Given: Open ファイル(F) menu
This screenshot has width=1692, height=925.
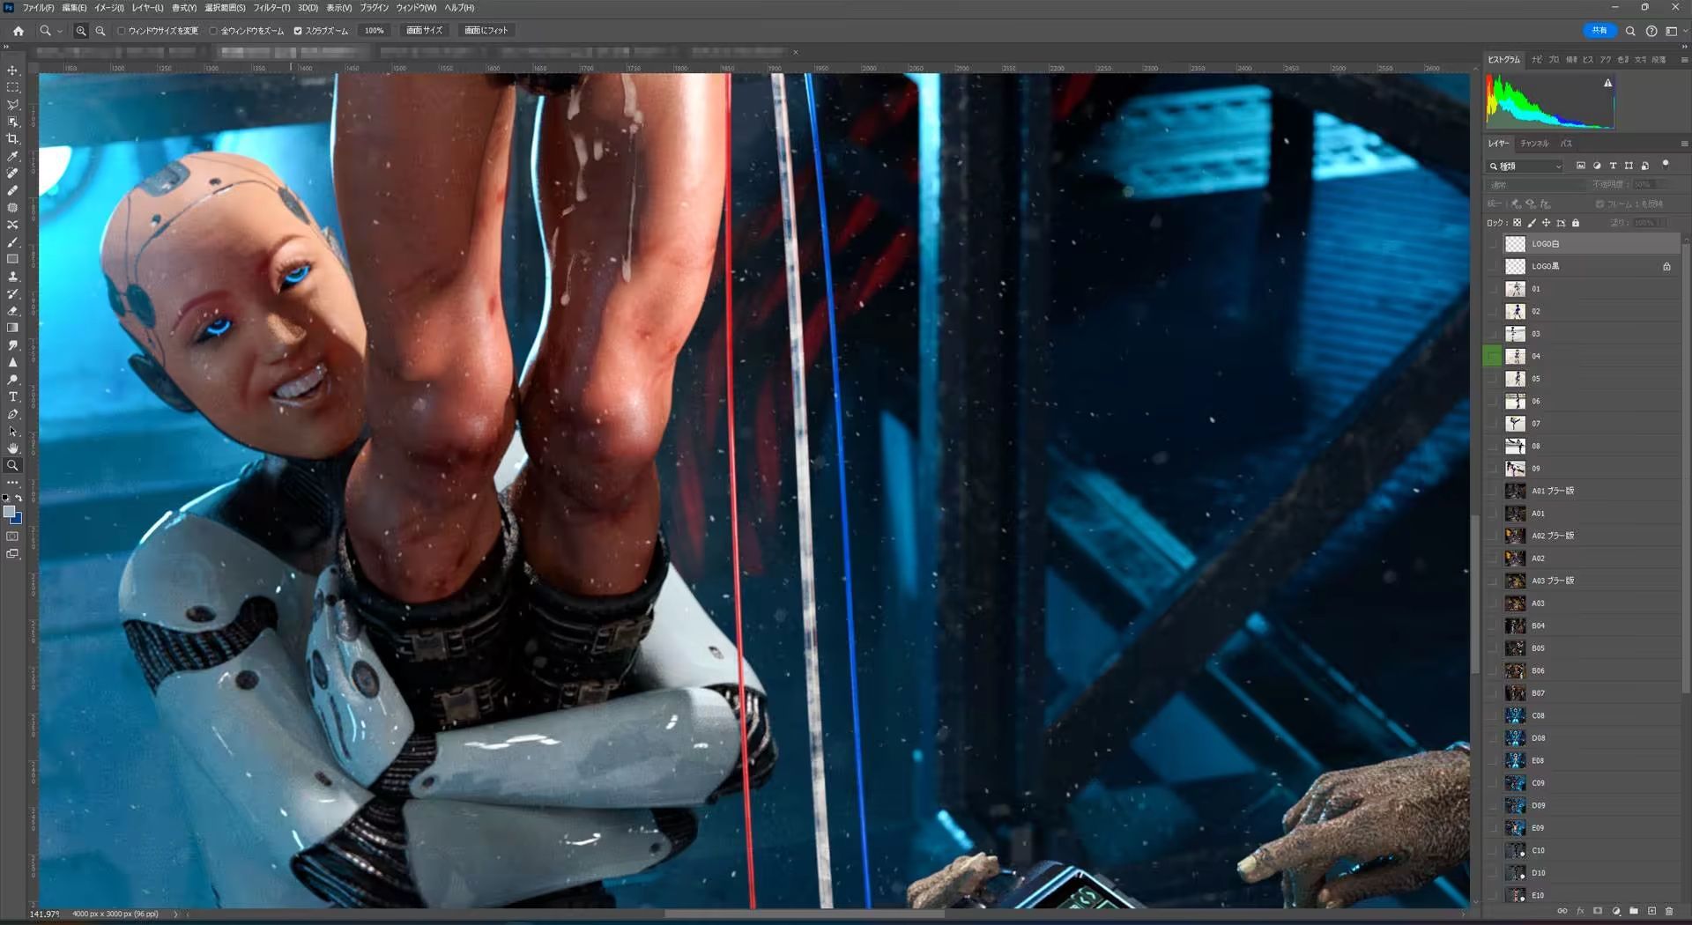Looking at the screenshot, I should point(38,8).
